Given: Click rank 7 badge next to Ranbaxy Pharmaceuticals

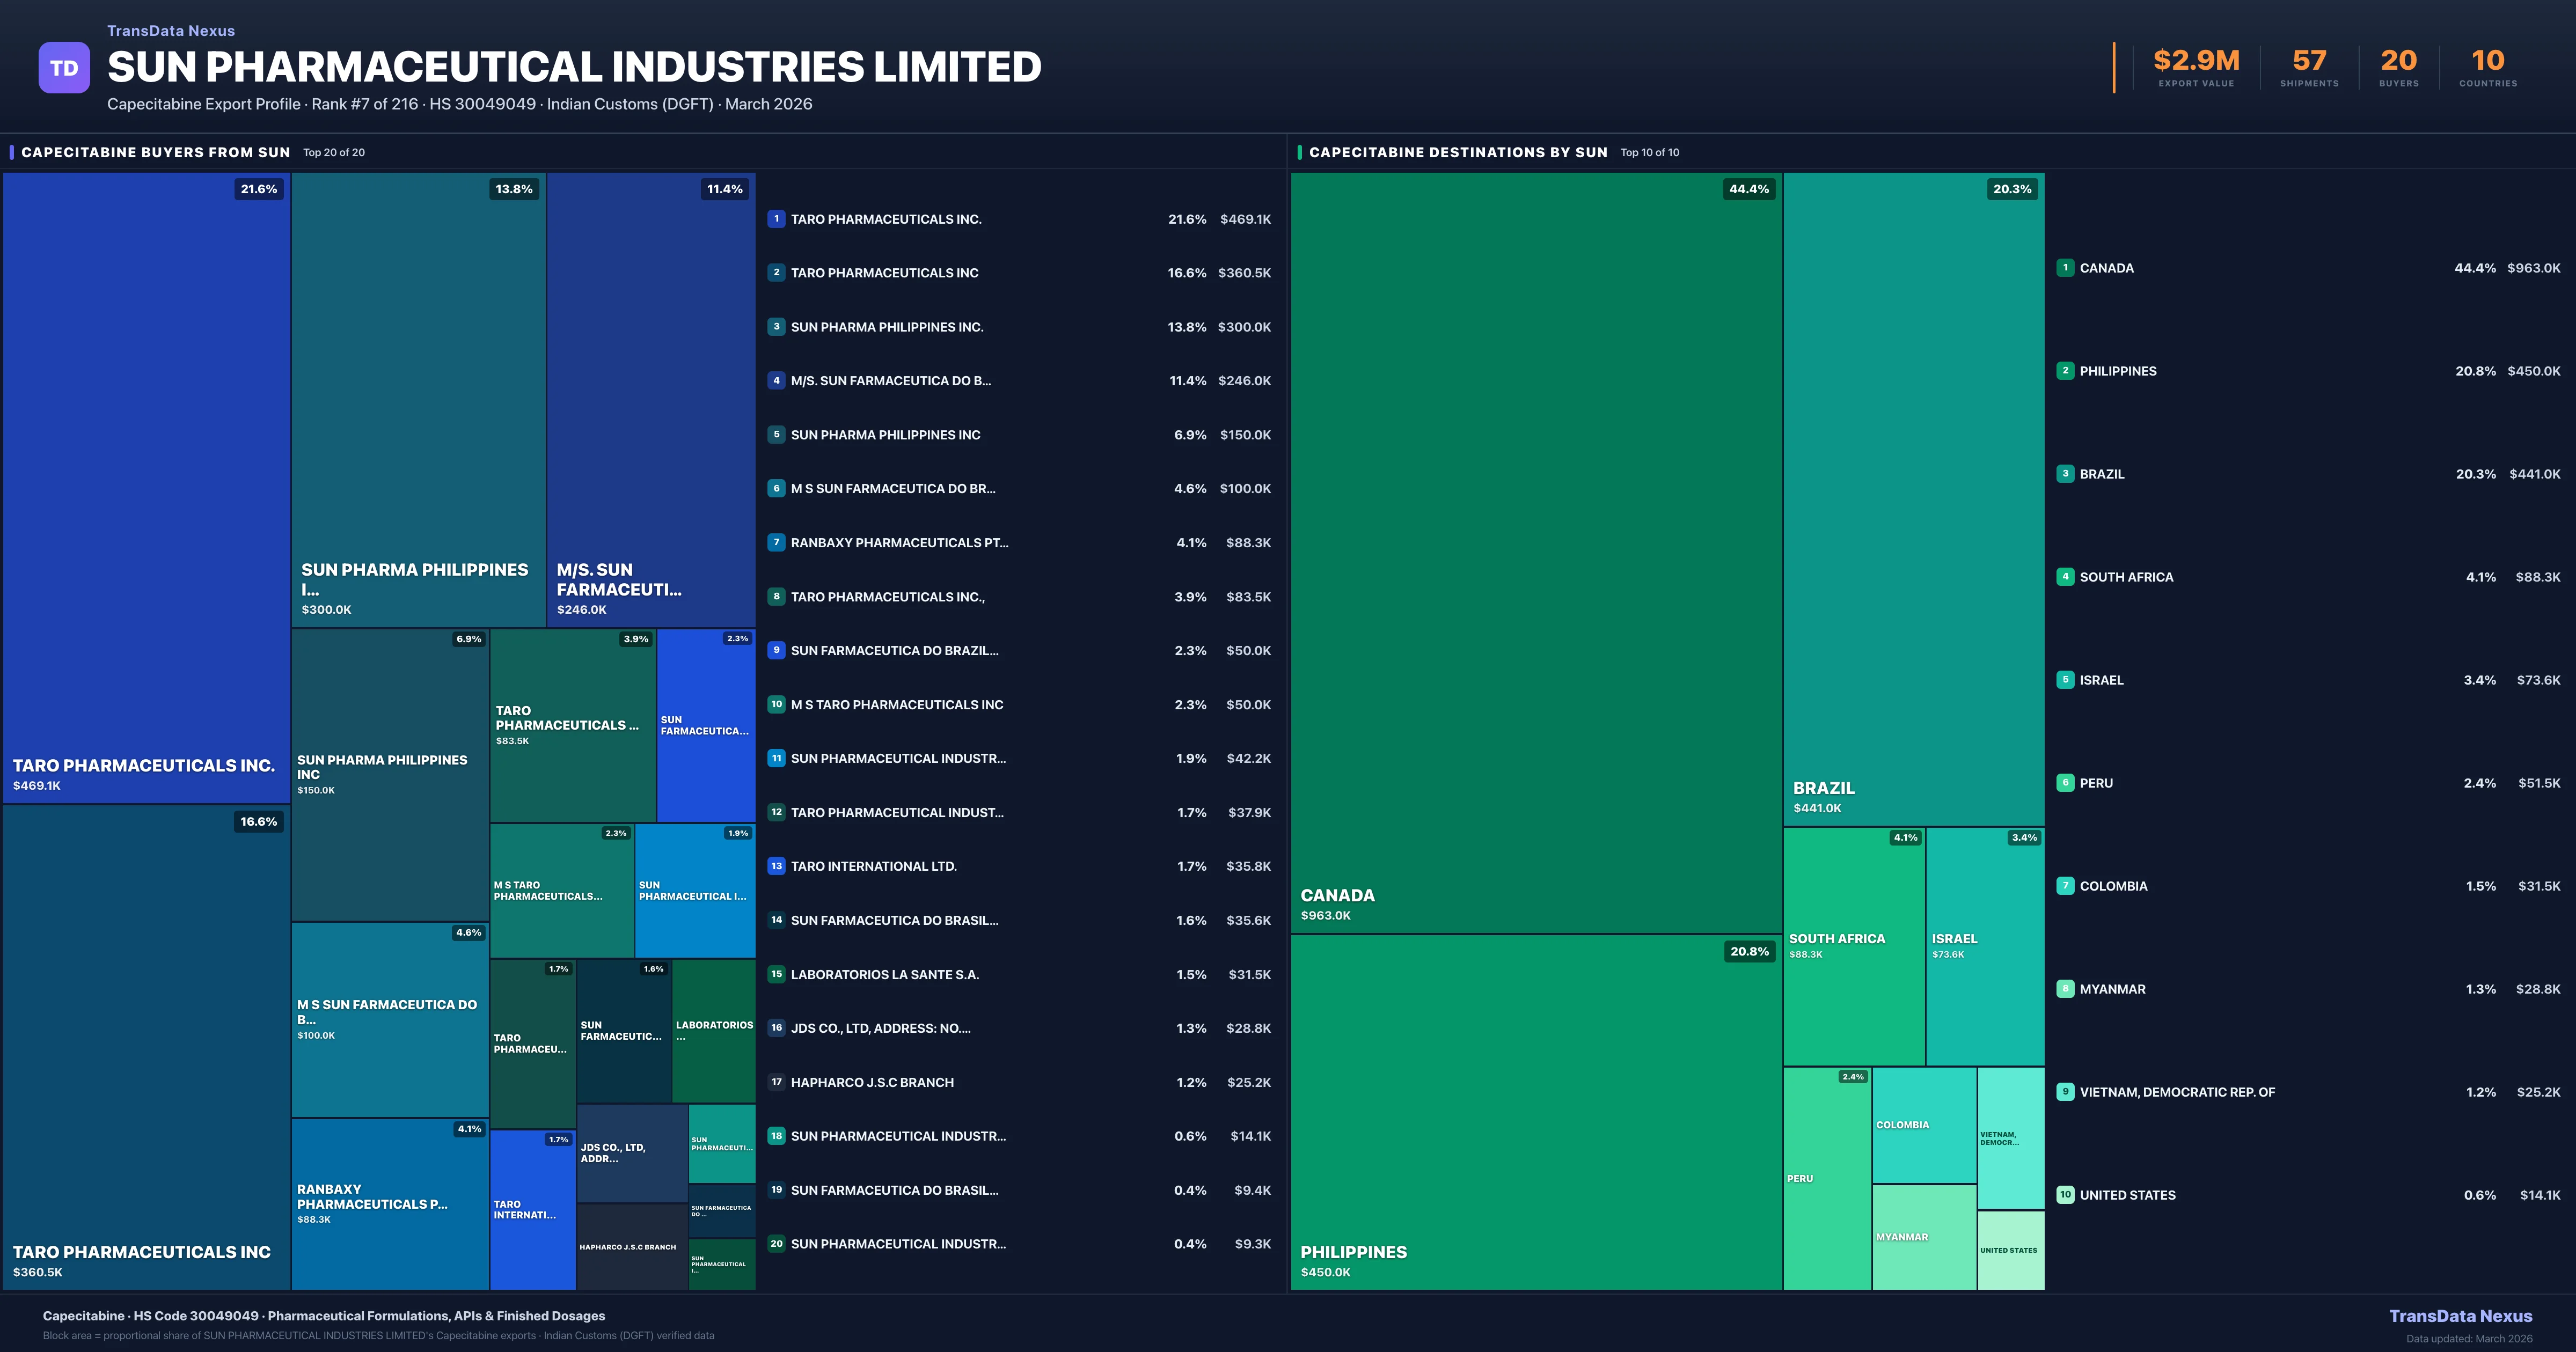Looking at the screenshot, I should click(776, 543).
